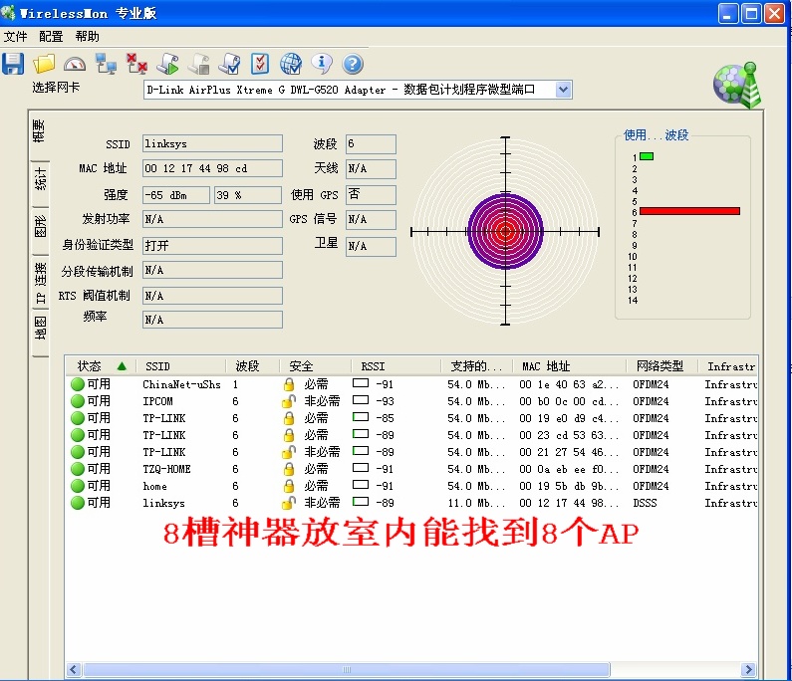Click the lock icon in home row
This screenshot has width=792, height=681.
(x=289, y=486)
